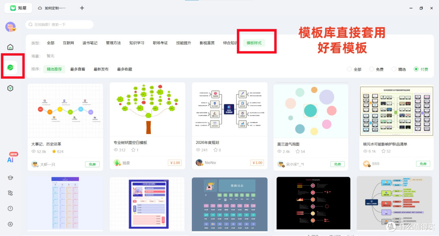
Task: Click author name NieNie
Action: [210, 163]
